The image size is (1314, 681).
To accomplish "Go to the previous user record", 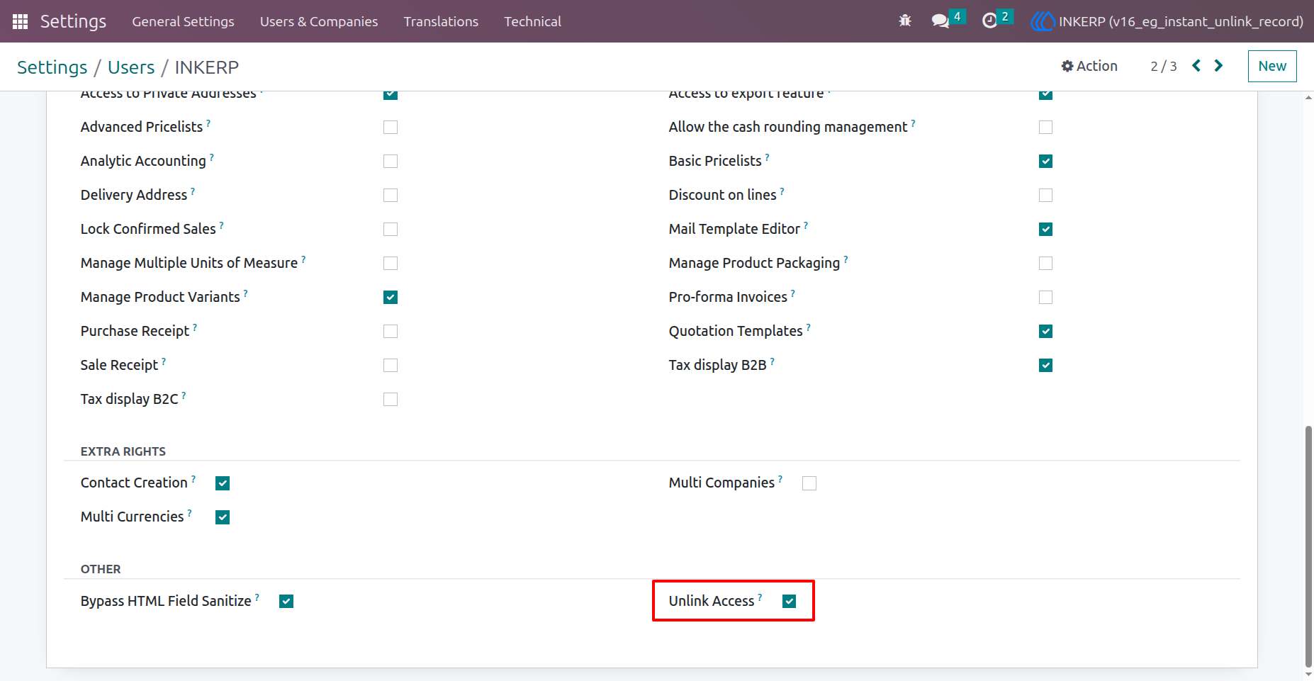I will click(1196, 66).
